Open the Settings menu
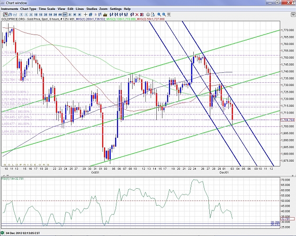Screen dimensions: 296x236 click(116, 9)
